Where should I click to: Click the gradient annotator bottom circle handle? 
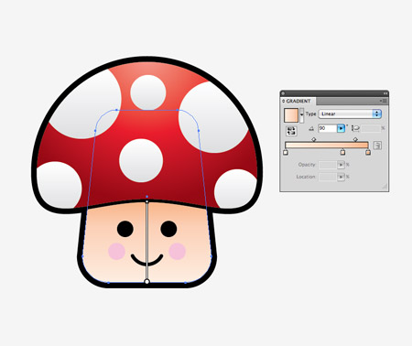pyautogui.click(x=146, y=281)
